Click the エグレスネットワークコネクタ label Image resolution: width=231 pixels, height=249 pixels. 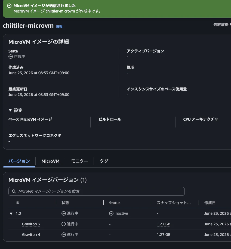pyautogui.click(x=35, y=135)
